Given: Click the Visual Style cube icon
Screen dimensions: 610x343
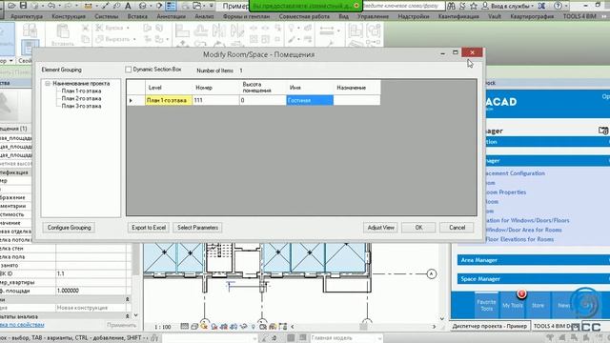Looking at the screenshot, I should (x=194, y=327).
